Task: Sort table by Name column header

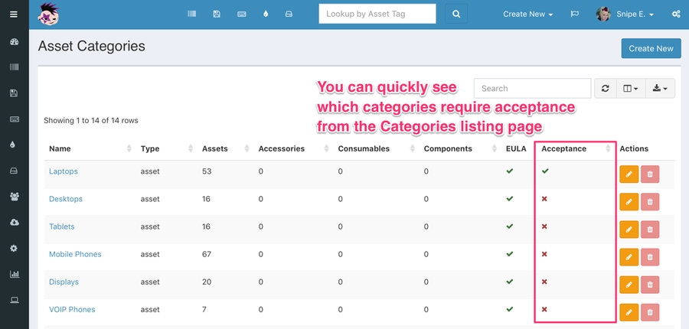Action: coord(60,148)
